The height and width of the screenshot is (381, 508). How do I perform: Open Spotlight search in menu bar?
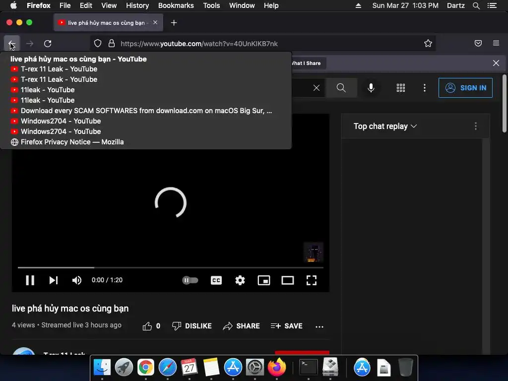[x=476, y=5]
